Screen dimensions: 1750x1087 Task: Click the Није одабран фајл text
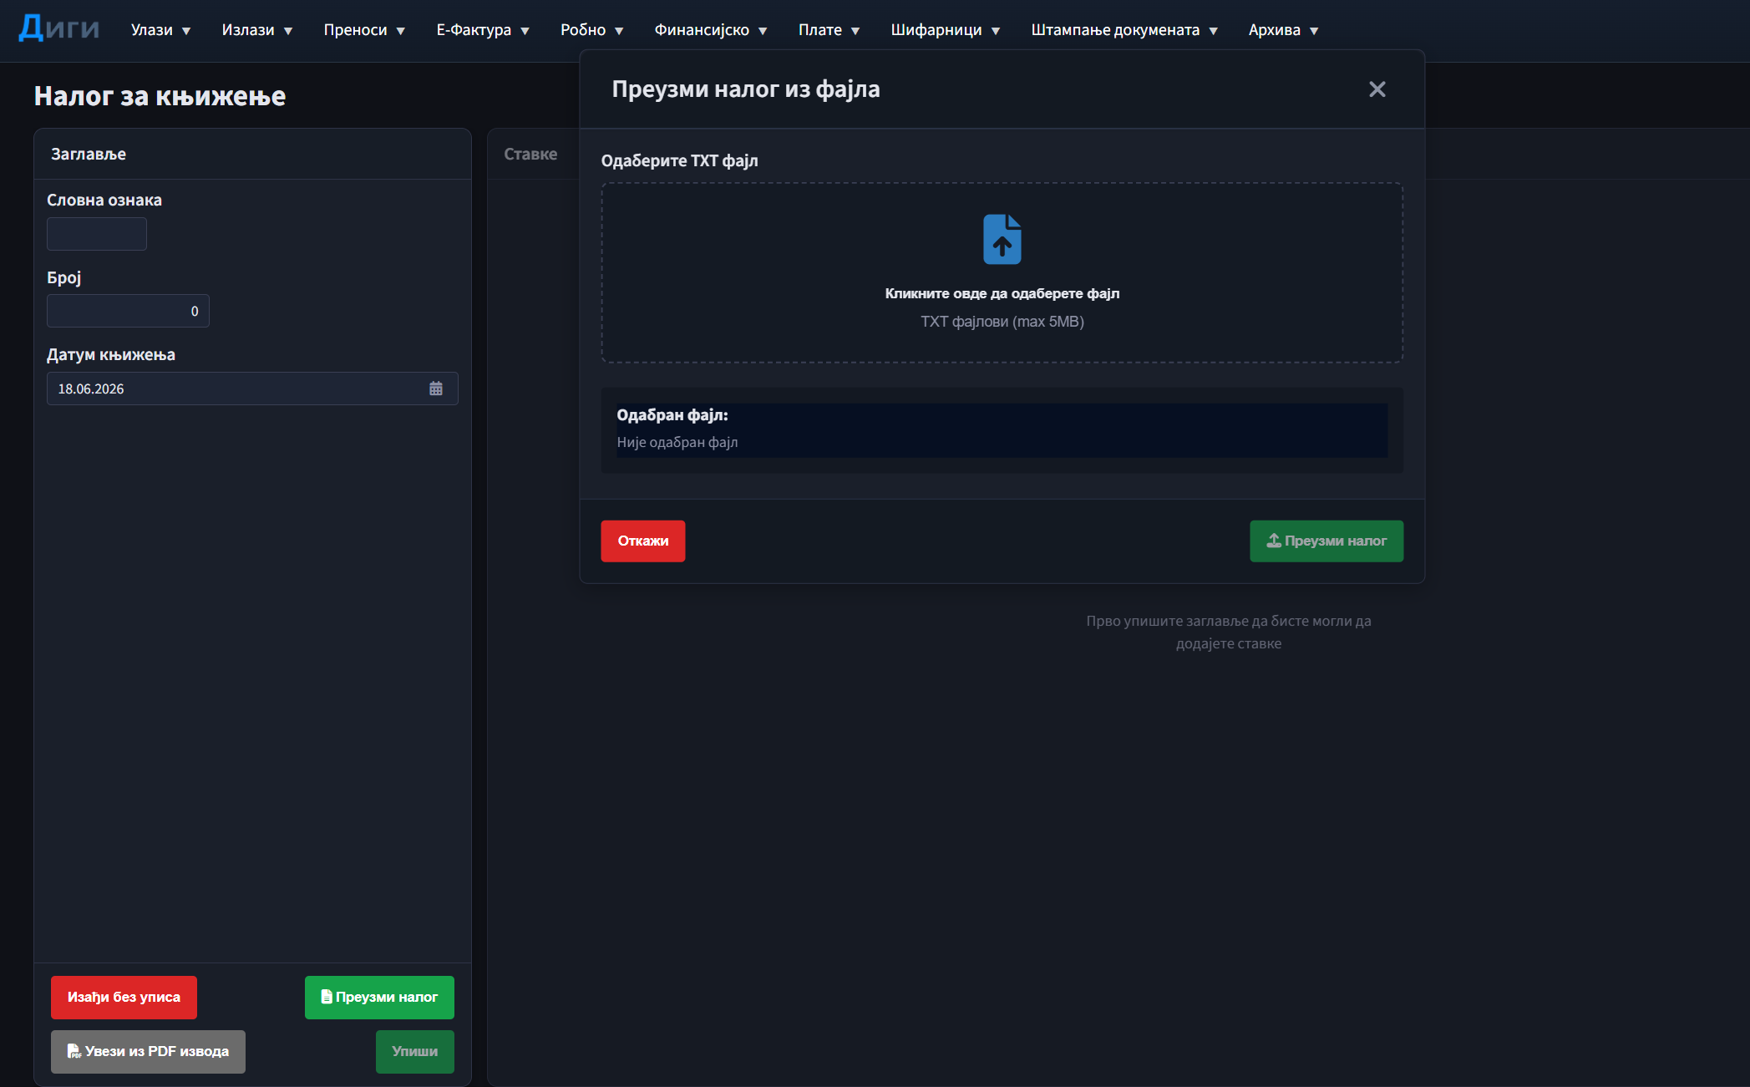(677, 442)
